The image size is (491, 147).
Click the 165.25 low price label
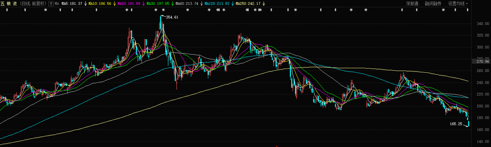456,123
